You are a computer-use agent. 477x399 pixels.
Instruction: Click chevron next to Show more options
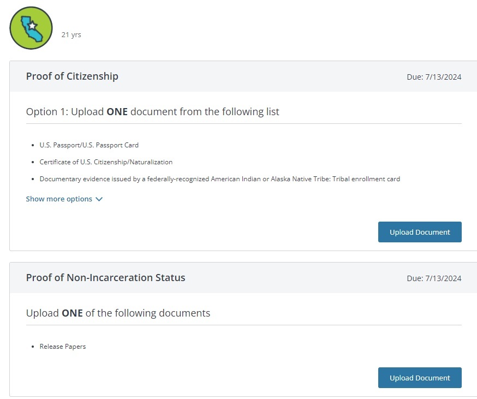tap(99, 199)
